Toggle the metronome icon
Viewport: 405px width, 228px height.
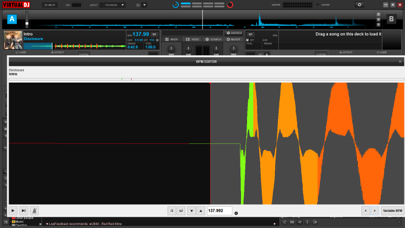click(x=34, y=211)
